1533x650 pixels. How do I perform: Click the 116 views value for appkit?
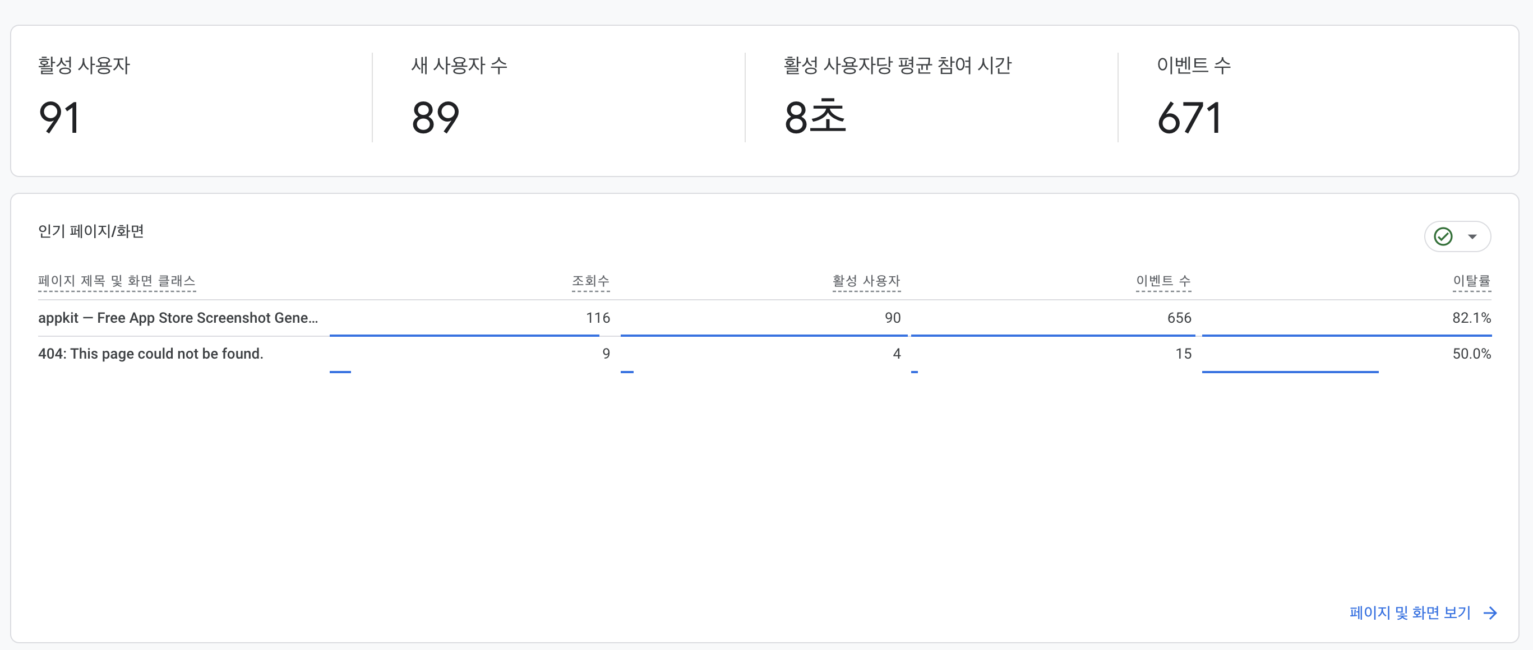tap(598, 318)
